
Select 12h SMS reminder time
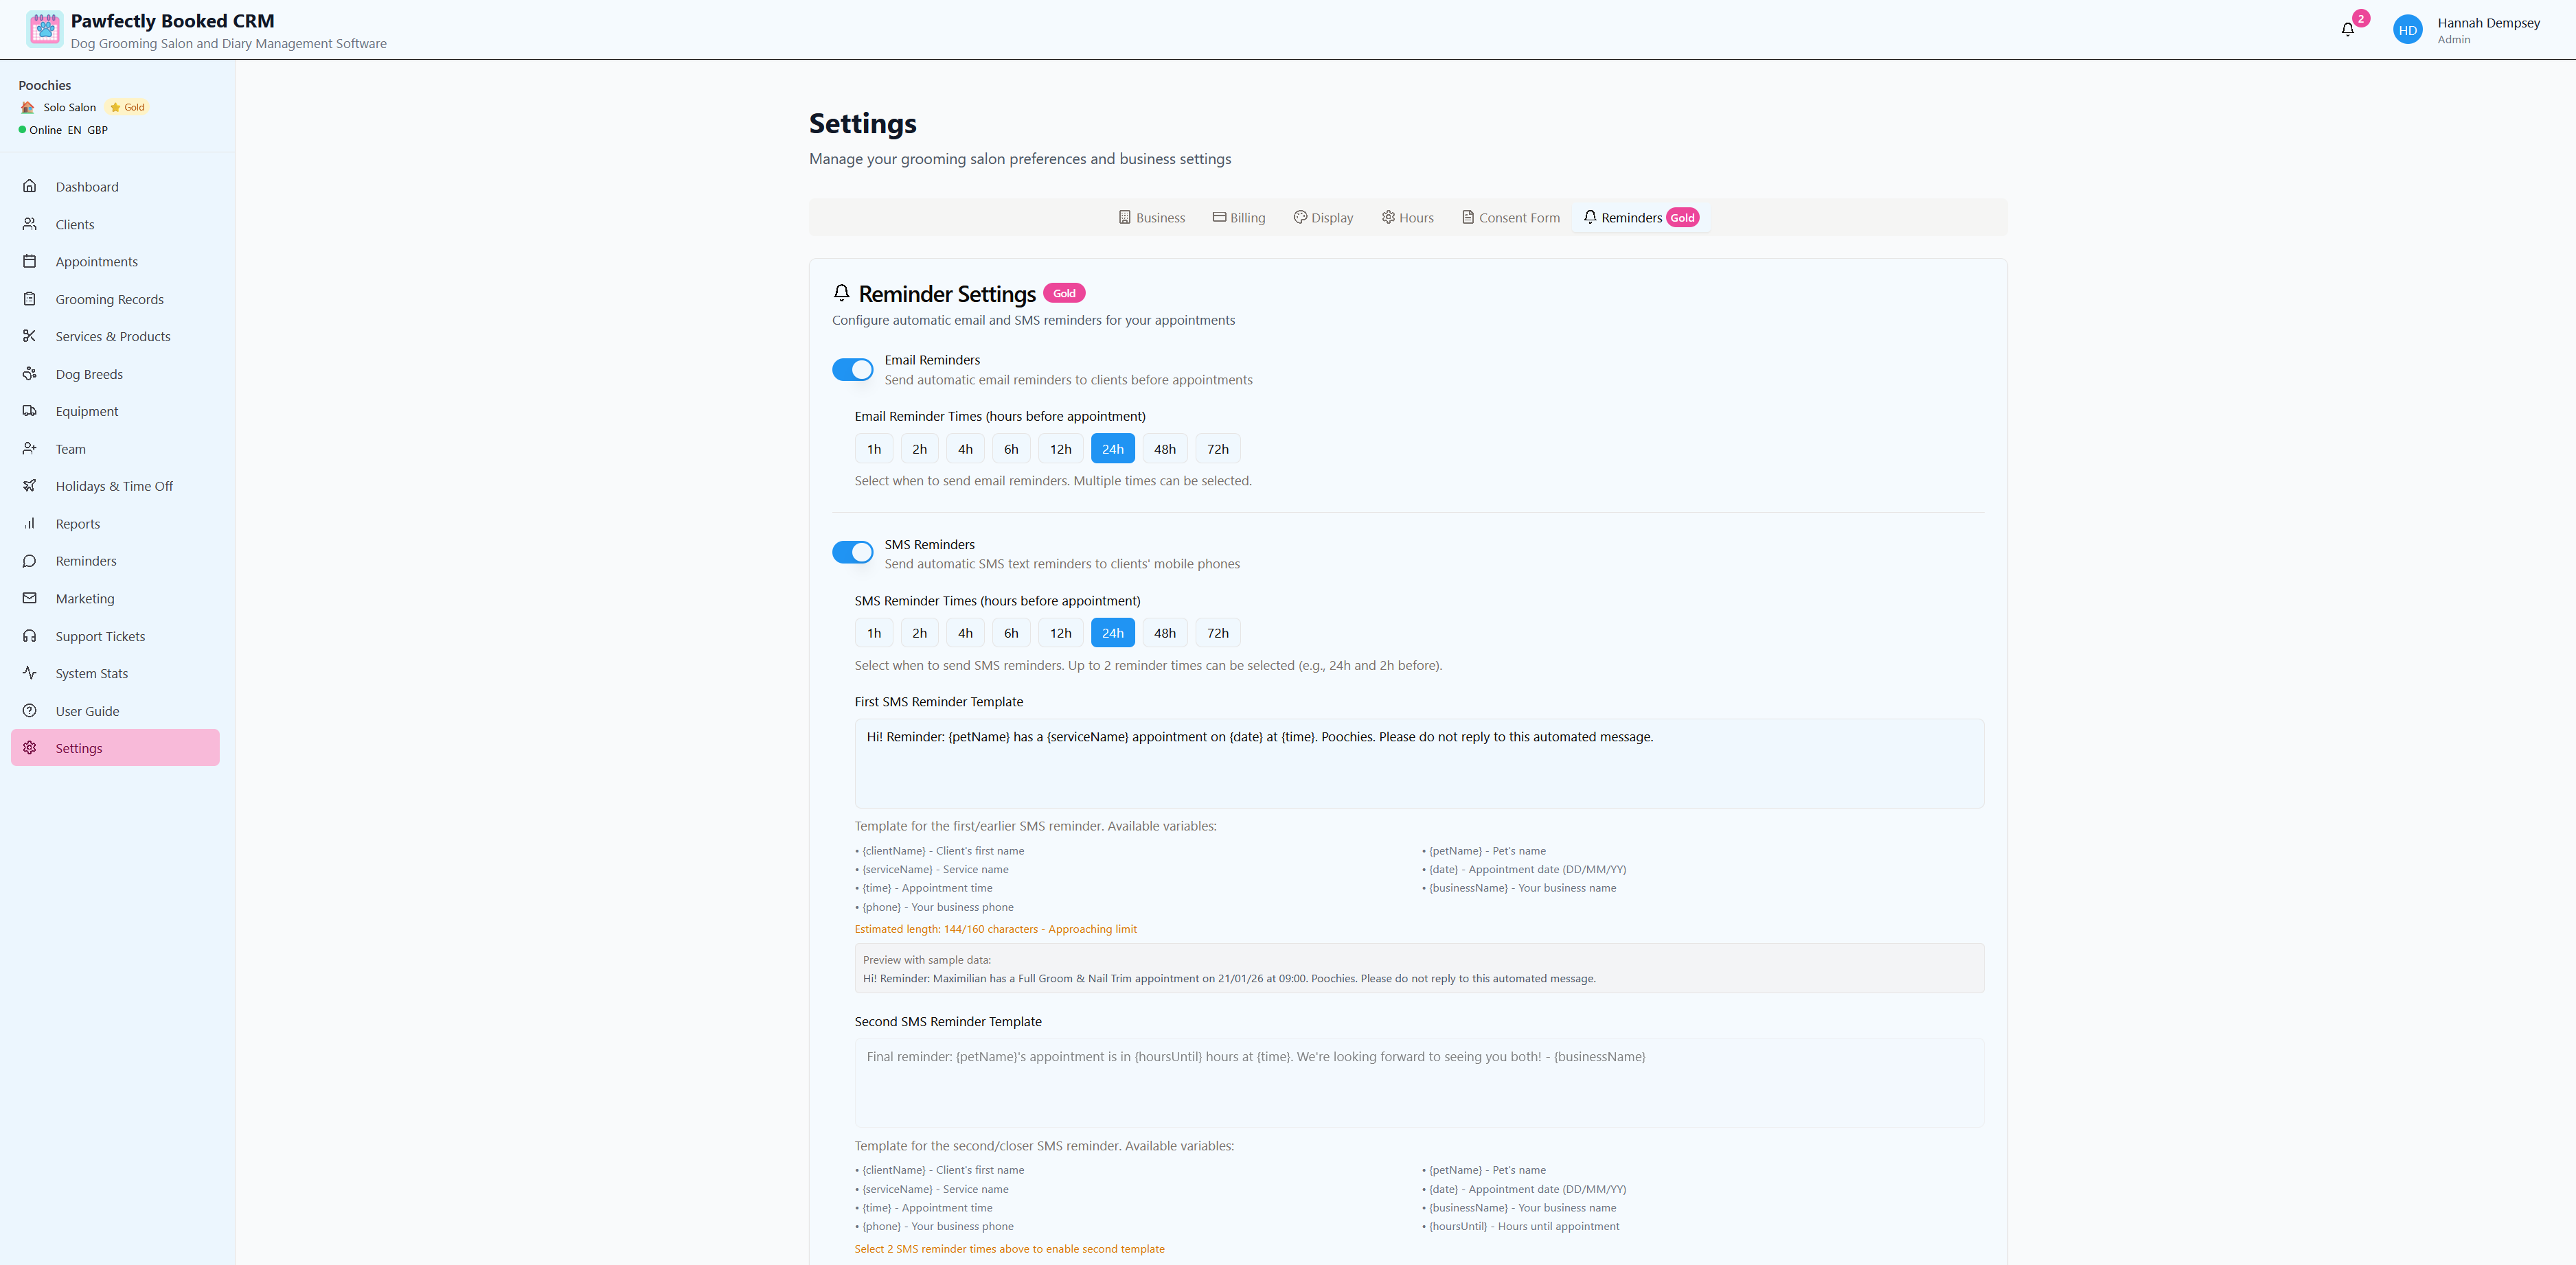pyautogui.click(x=1061, y=633)
